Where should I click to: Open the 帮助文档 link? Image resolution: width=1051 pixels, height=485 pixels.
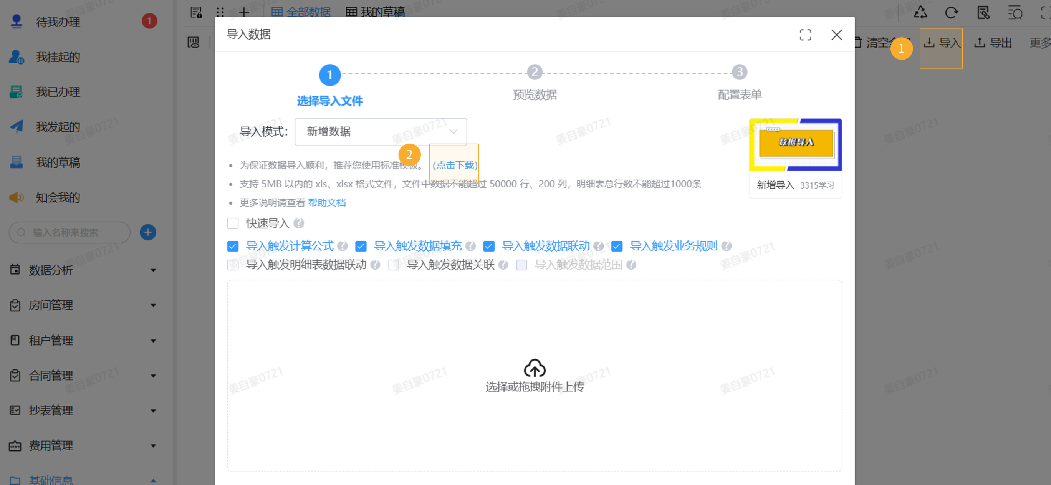(x=327, y=202)
